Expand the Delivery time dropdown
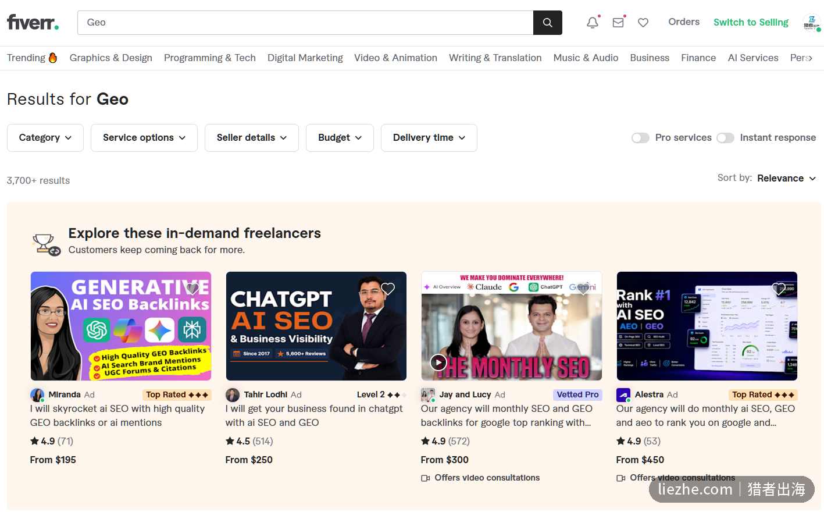Screen dimensions: 824x512 [x=429, y=138]
